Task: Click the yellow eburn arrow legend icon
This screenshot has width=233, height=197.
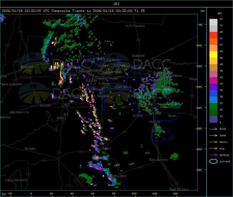Action: [x=213, y=142]
